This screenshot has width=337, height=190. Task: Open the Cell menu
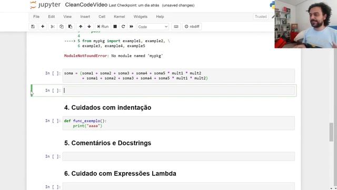pos(102,16)
